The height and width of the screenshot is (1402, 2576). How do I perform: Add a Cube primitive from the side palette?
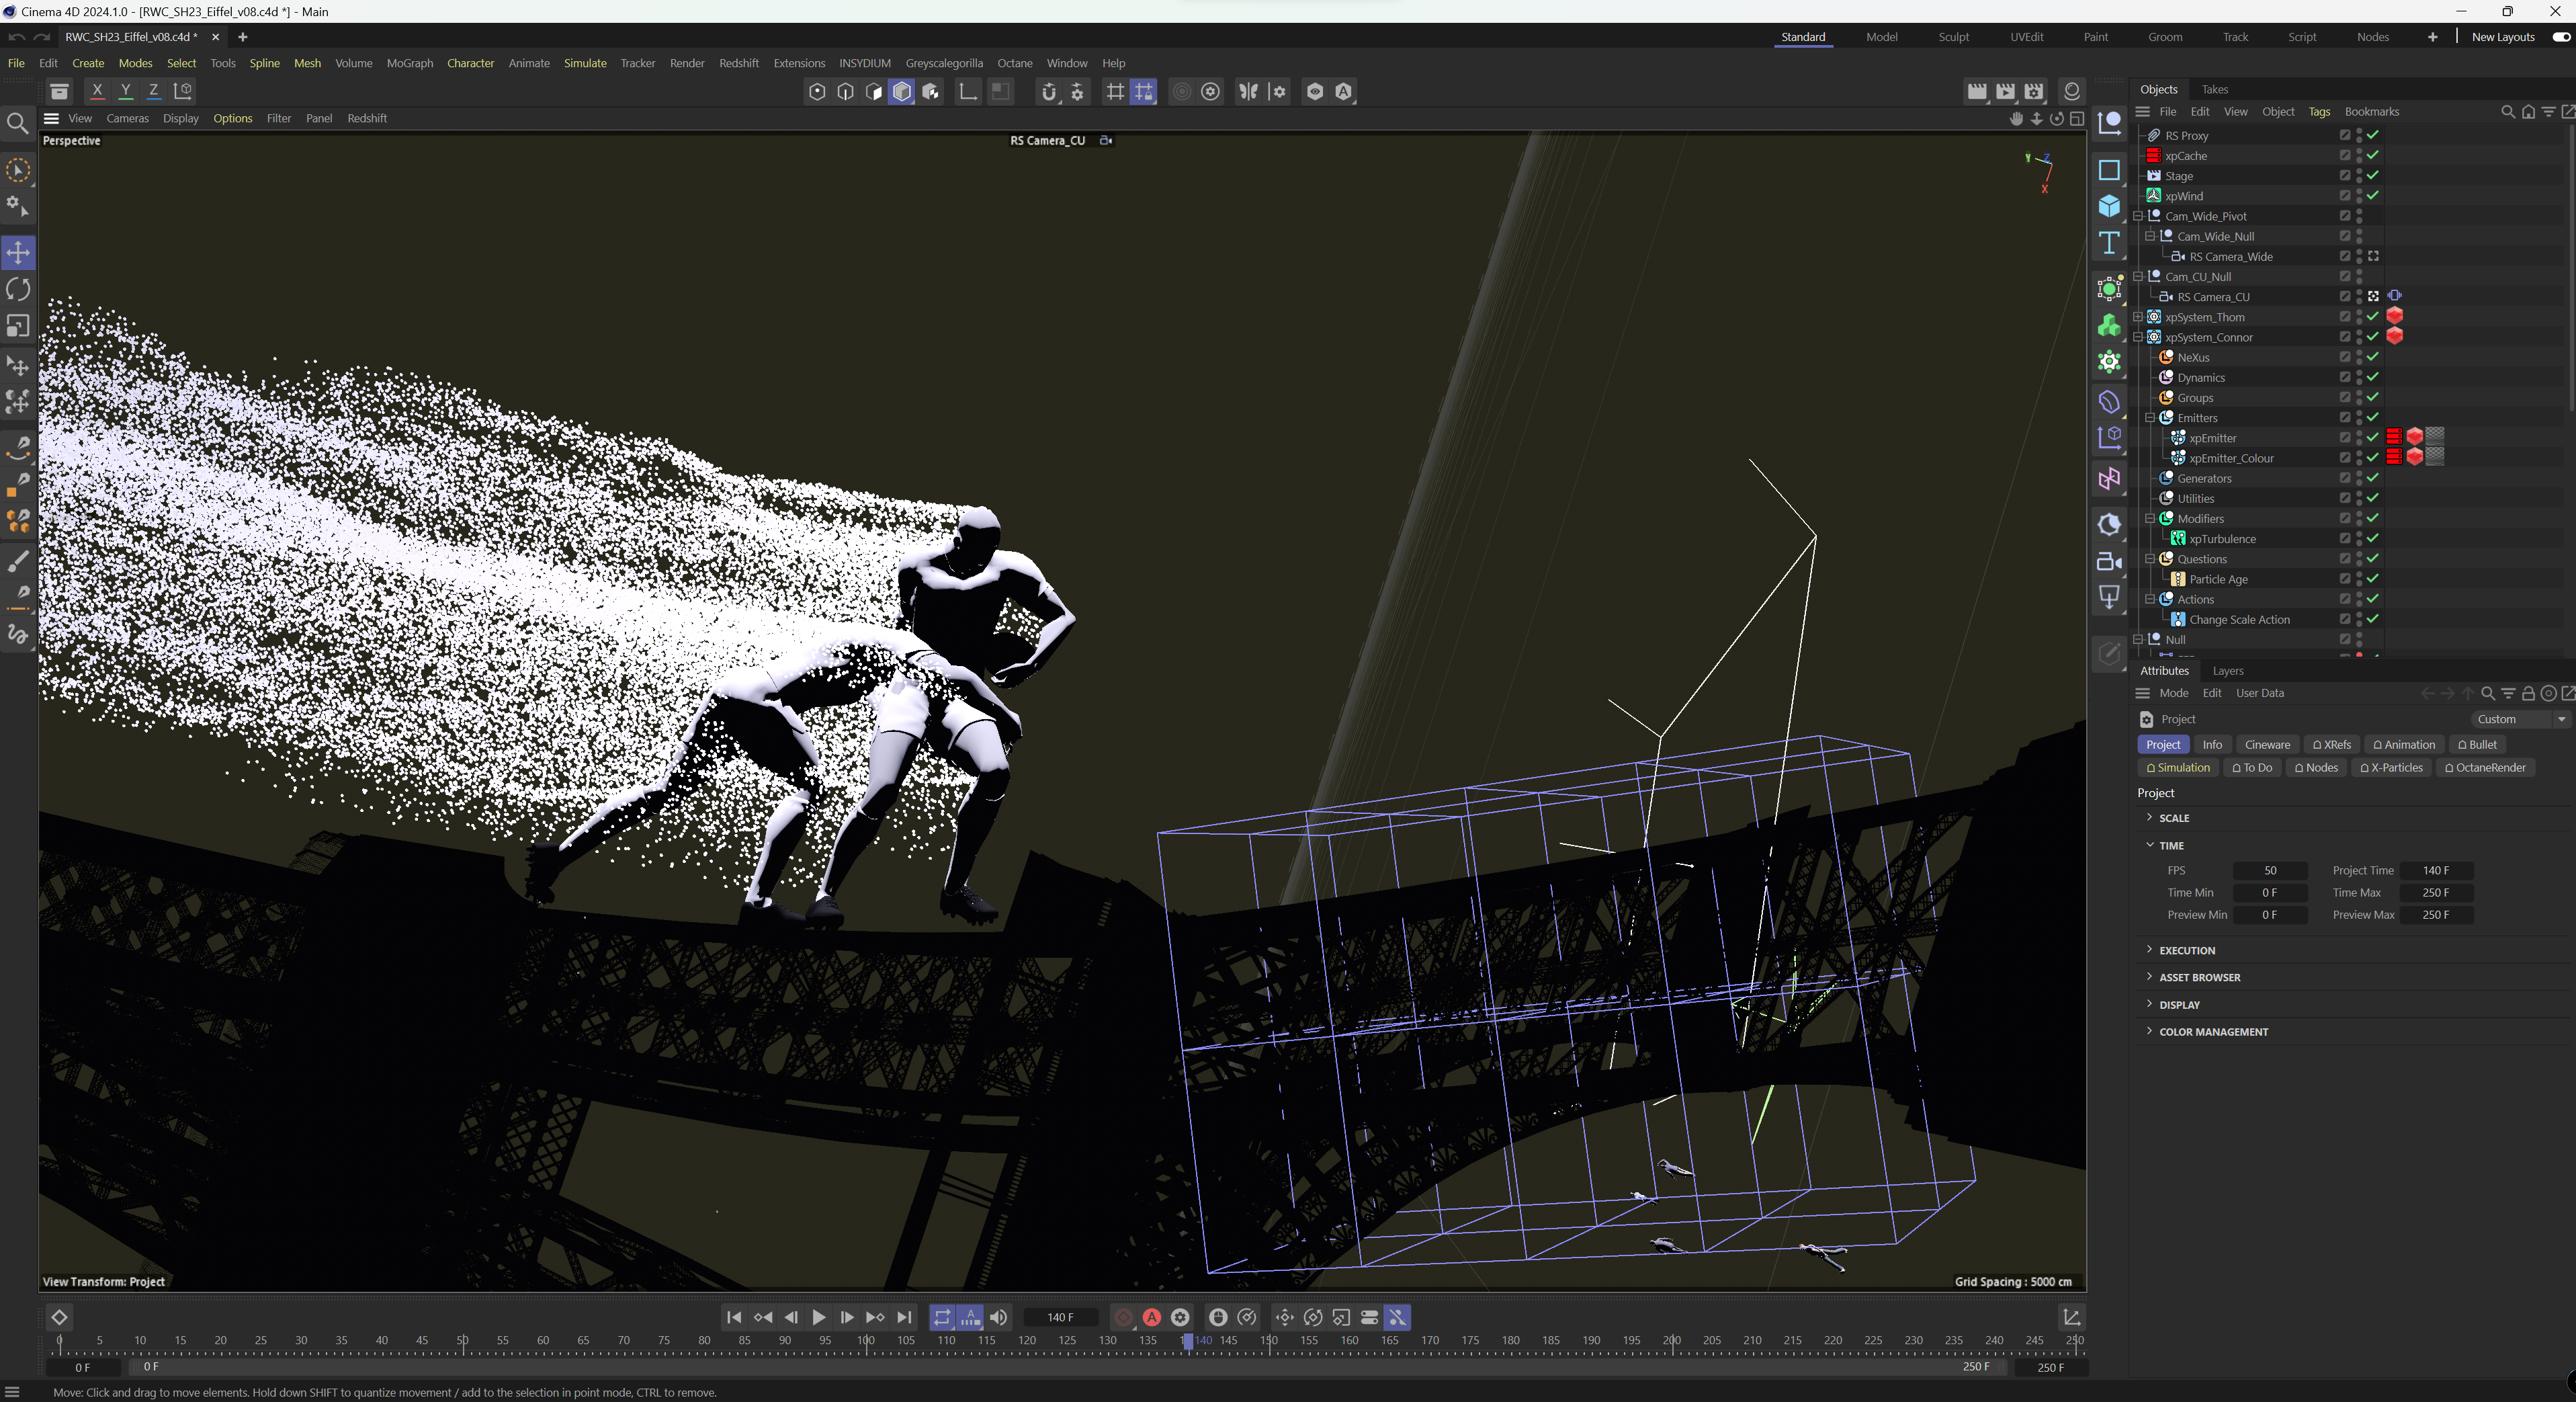pos(2109,206)
